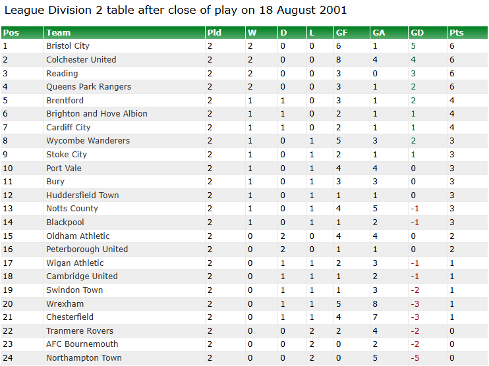Click Northampton Town's goal difference -5
Screen dimensions: 489x366
415,358
